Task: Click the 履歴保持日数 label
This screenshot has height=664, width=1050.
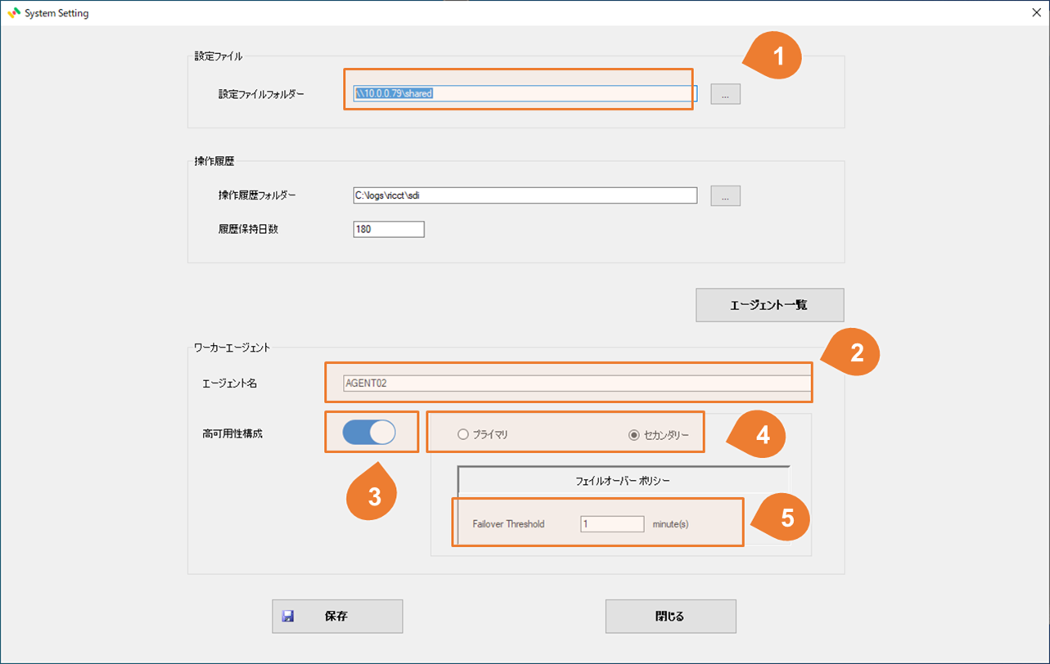Action: [248, 230]
